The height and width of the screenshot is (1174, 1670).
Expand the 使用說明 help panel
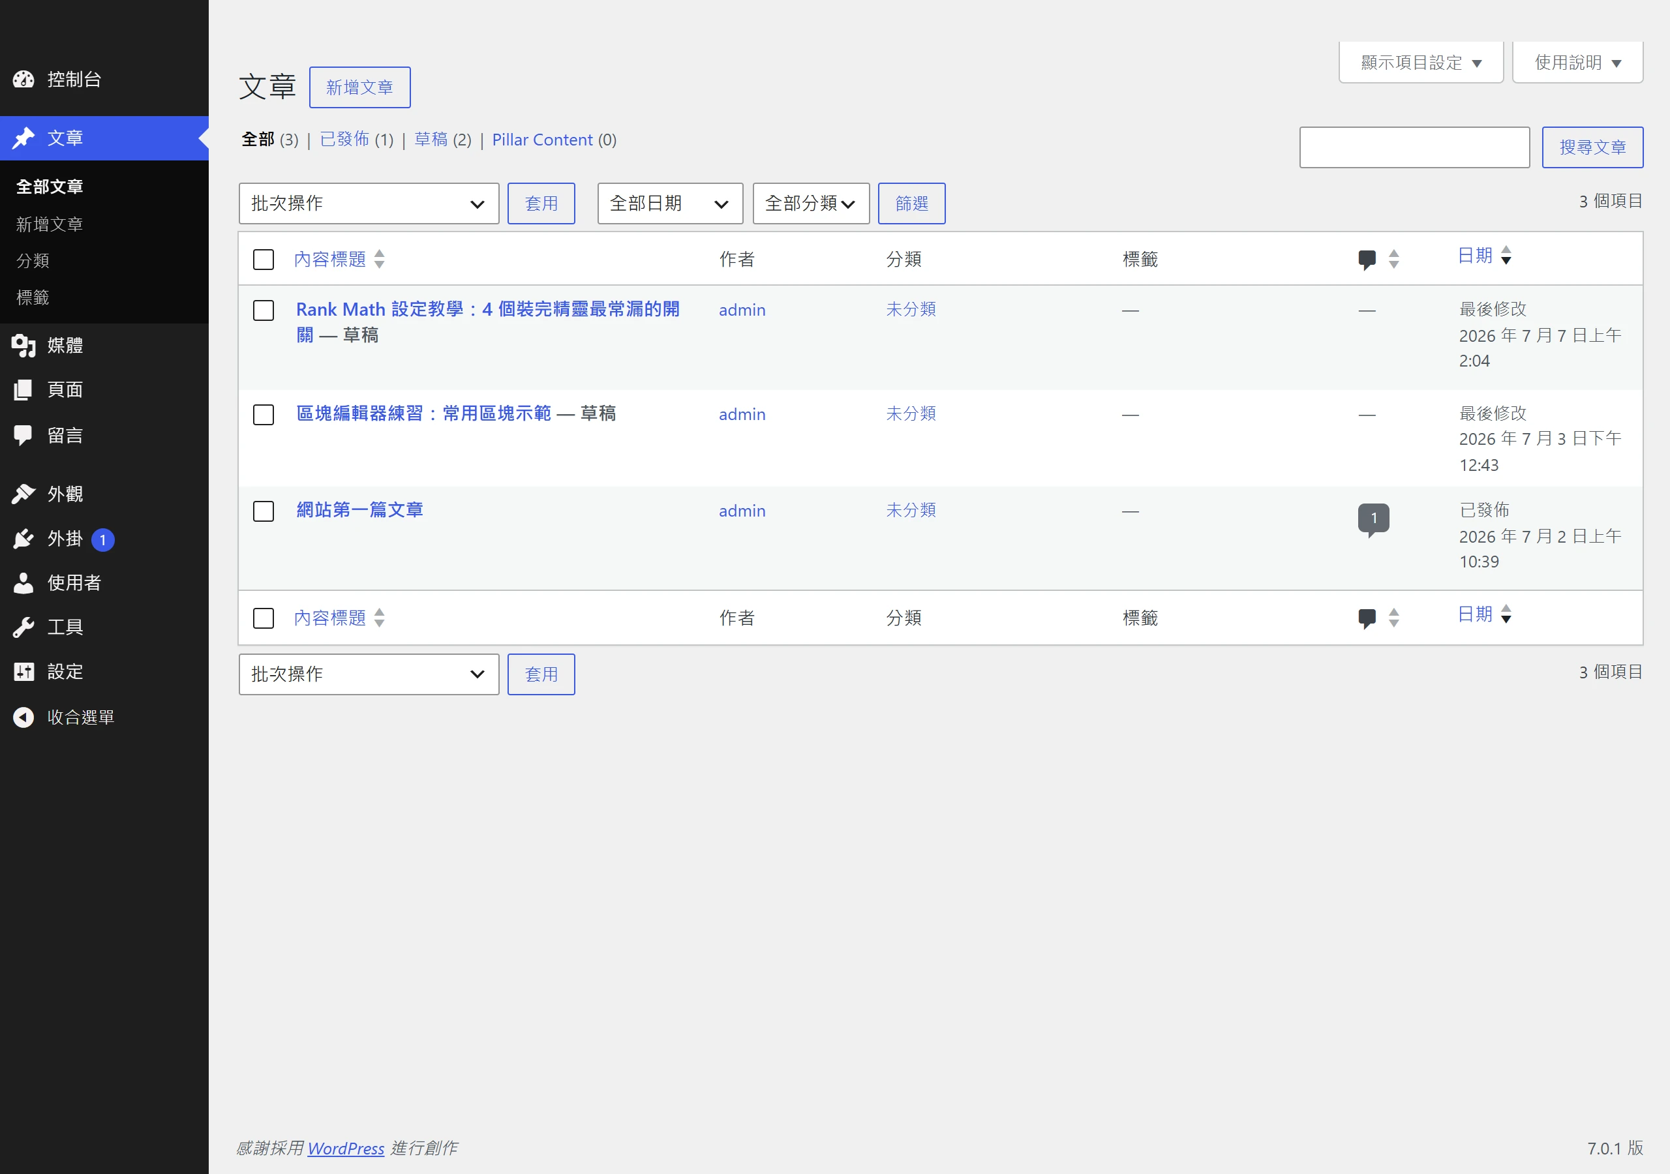point(1577,63)
